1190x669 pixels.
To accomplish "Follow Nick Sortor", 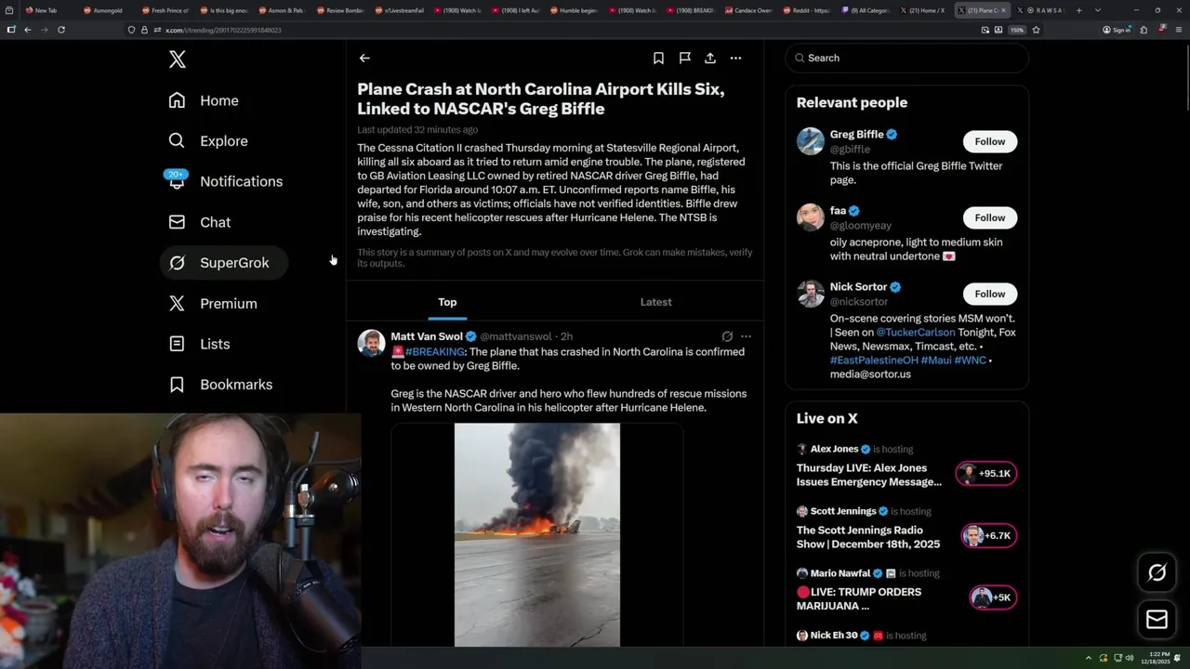I will point(990,294).
